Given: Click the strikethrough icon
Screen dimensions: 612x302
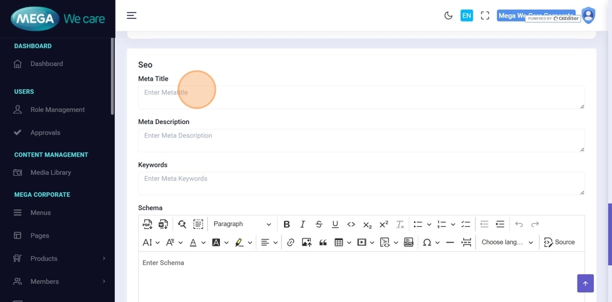Looking at the screenshot, I should click(319, 224).
